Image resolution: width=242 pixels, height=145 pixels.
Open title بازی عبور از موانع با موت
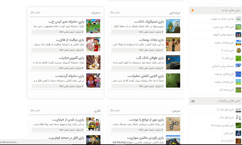(147, 120)
